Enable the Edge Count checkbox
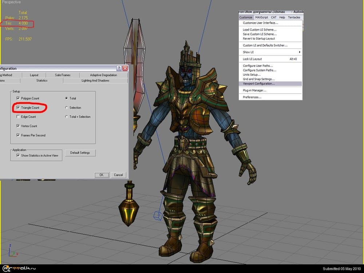Image resolution: width=364 pixels, height=273 pixels. point(18,117)
